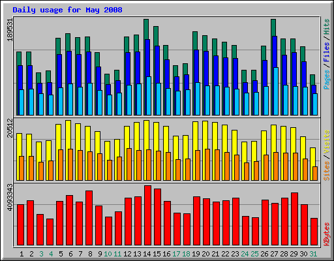Click day label 22
This screenshot has height=261, width=334.
(x=225, y=254)
